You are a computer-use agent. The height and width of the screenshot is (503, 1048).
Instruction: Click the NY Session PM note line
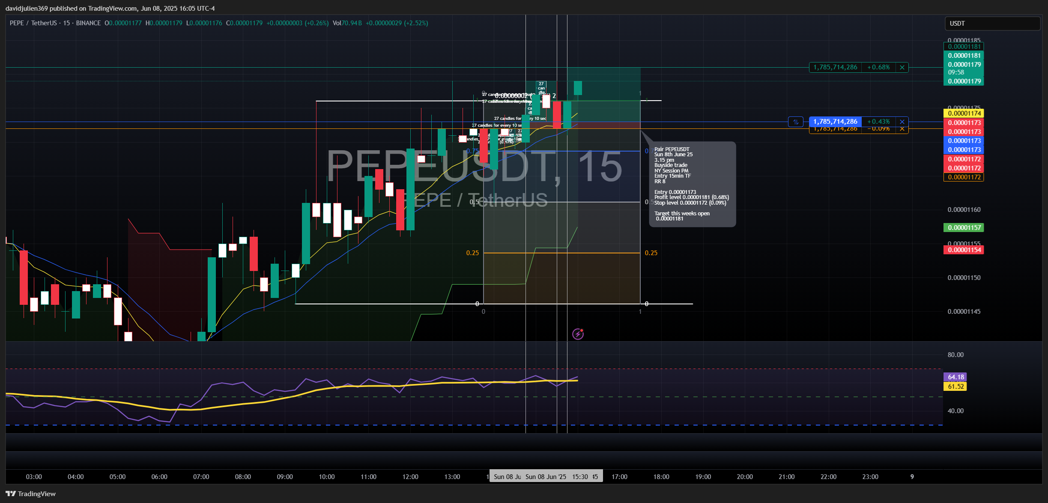pos(671,171)
